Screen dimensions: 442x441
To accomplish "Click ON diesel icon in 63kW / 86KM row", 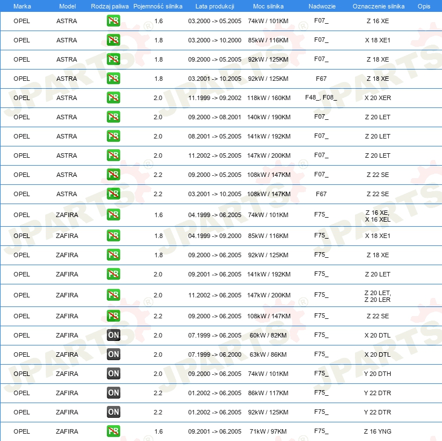I will [113, 354].
